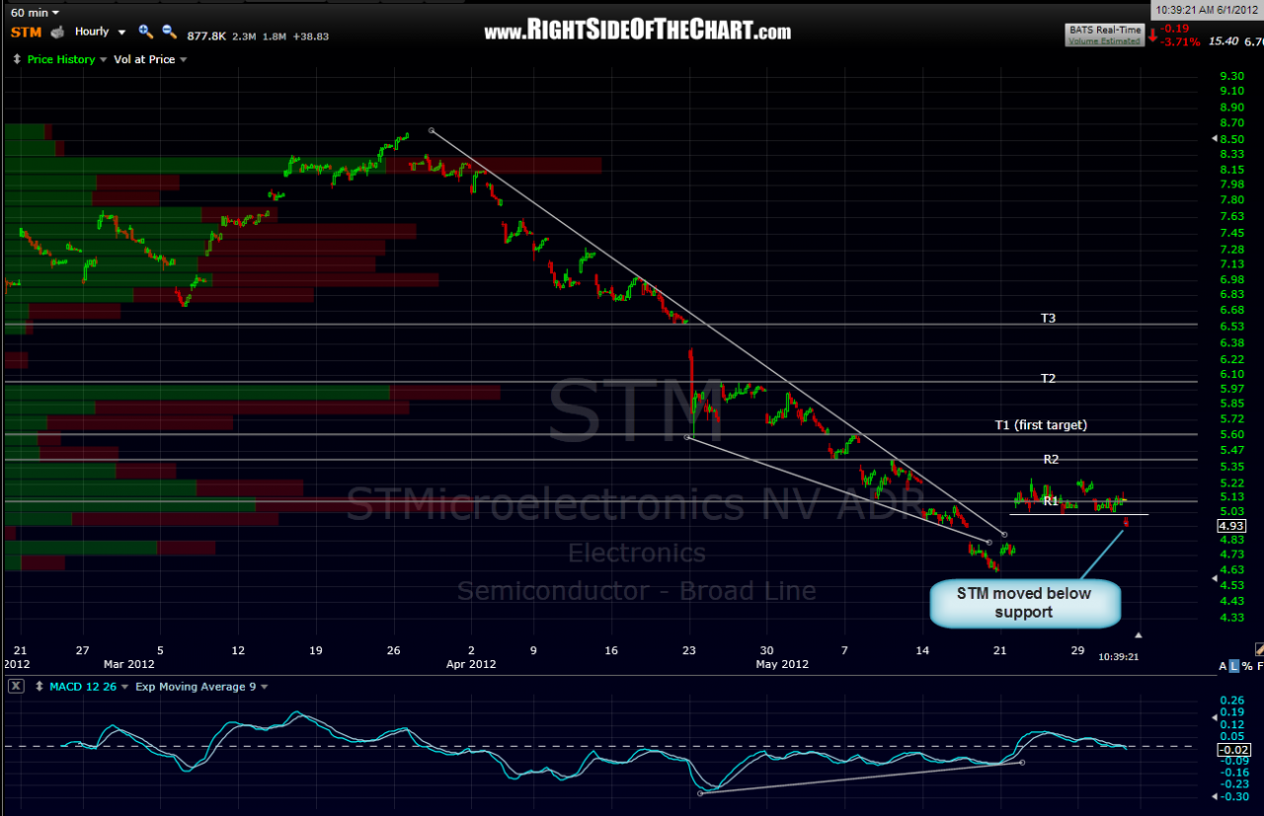Image resolution: width=1264 pixels, height=816 pixels.
Task: Click the resize arrows icon beside Price History
Action: (x=17, y=58)
